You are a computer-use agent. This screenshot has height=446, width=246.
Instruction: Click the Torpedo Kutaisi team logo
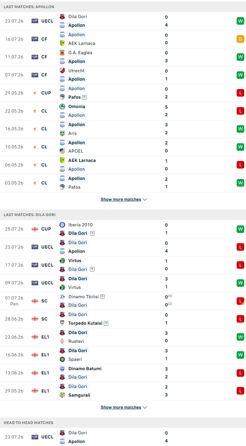pyautogui.click(x=62, y=323)
